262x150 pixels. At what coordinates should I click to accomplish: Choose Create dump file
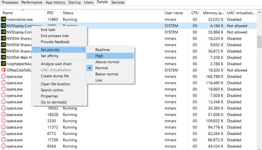[x=60, y=76]
